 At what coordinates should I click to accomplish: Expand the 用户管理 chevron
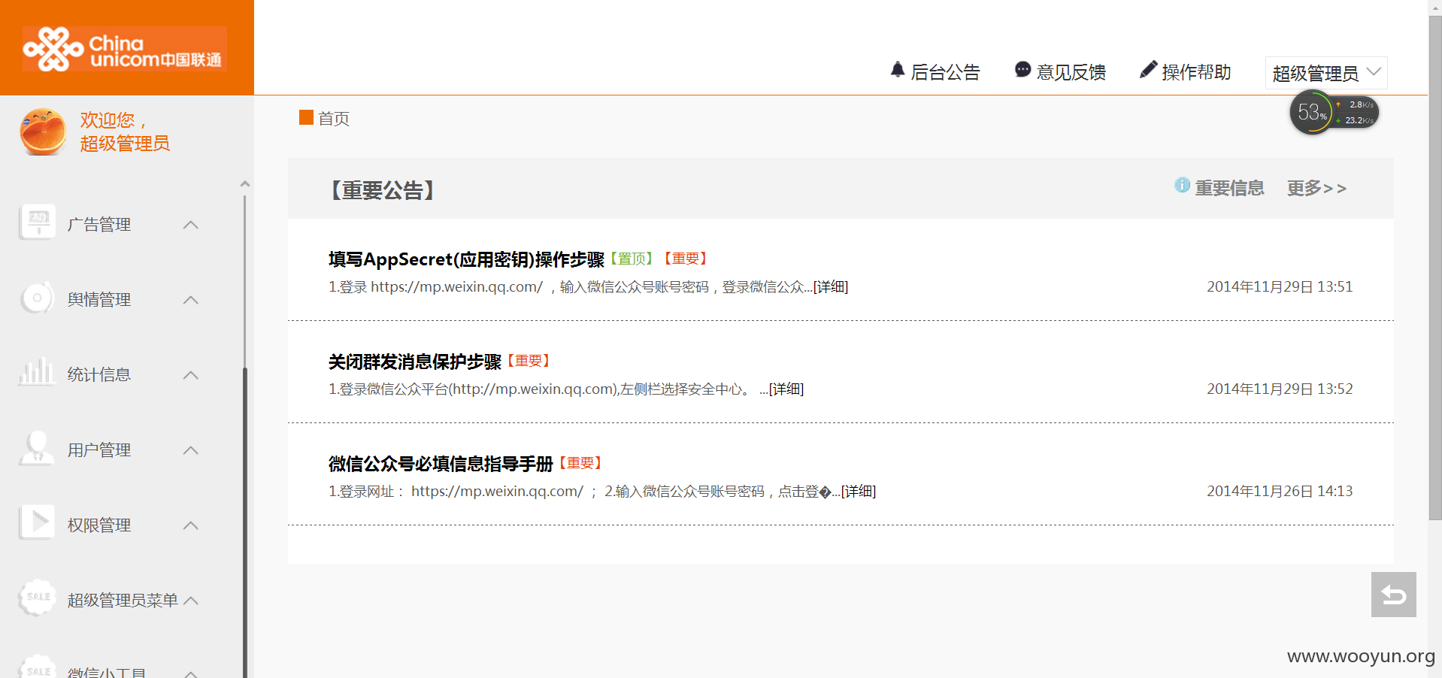[191, 450]
